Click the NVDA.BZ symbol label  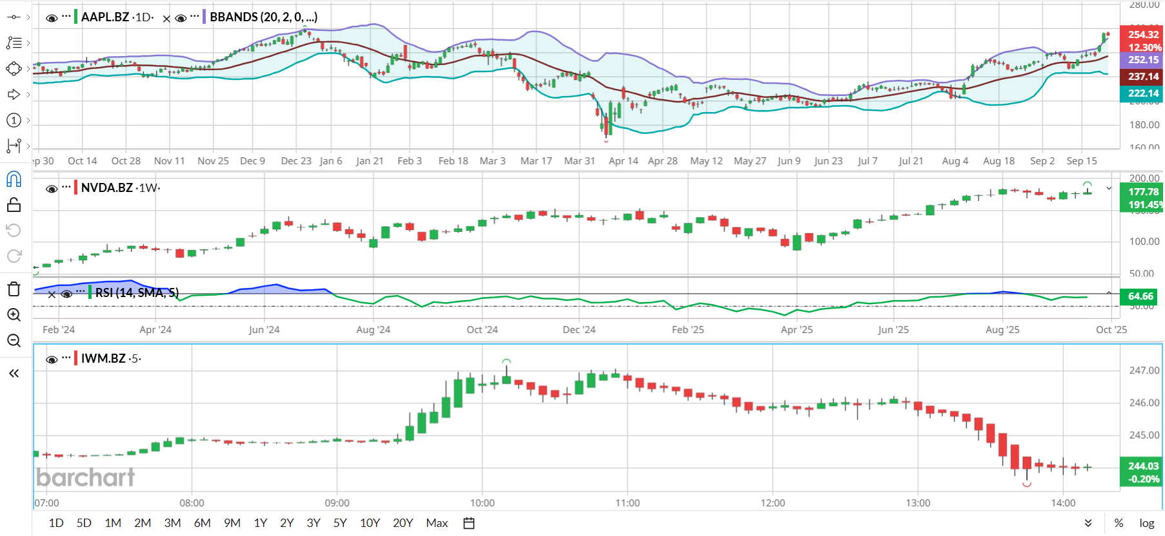[107, 187]
